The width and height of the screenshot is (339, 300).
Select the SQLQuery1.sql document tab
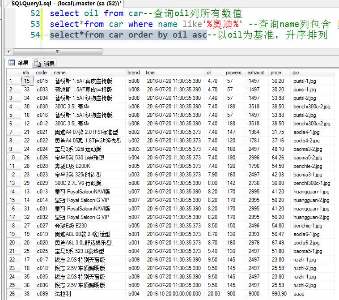click(x=67, y=3)
